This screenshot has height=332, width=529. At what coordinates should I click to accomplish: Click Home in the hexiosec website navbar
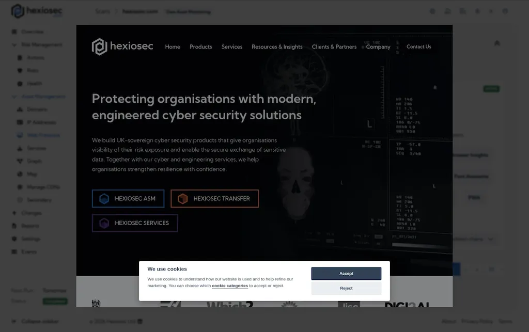tap(173, 46)
